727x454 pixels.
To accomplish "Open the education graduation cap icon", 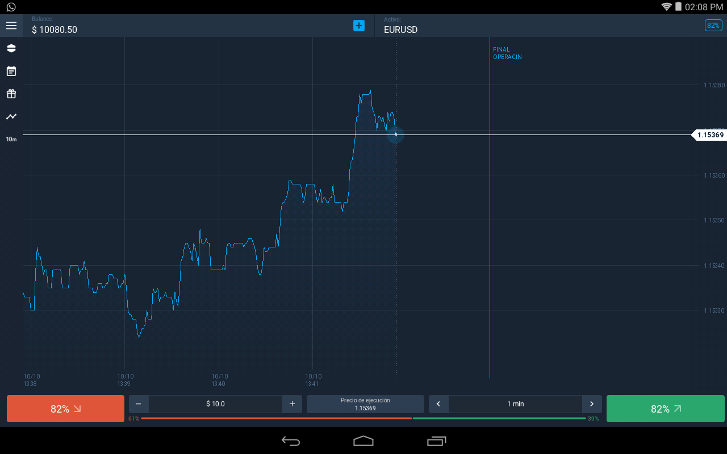I will tap(11, 48).
